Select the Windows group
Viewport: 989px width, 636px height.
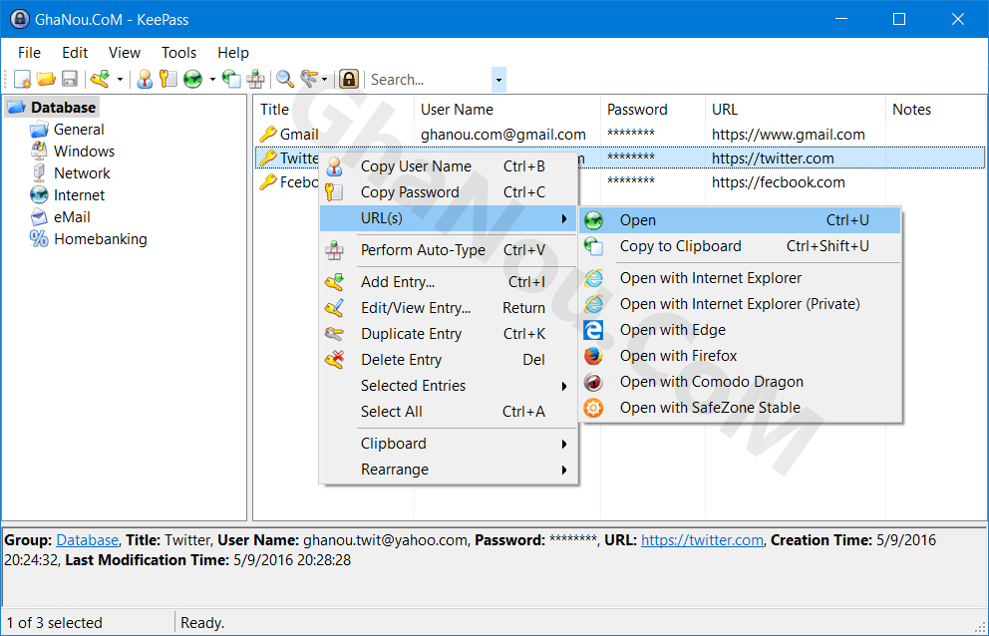tap(84, 152)
